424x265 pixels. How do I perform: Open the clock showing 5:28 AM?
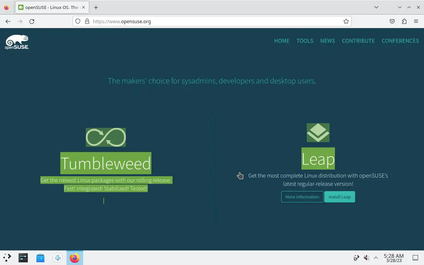(394, 258)
